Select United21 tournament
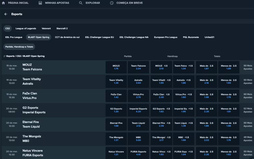Image resolution: width=254 pixels, height=159 pixels. (209, 37)
